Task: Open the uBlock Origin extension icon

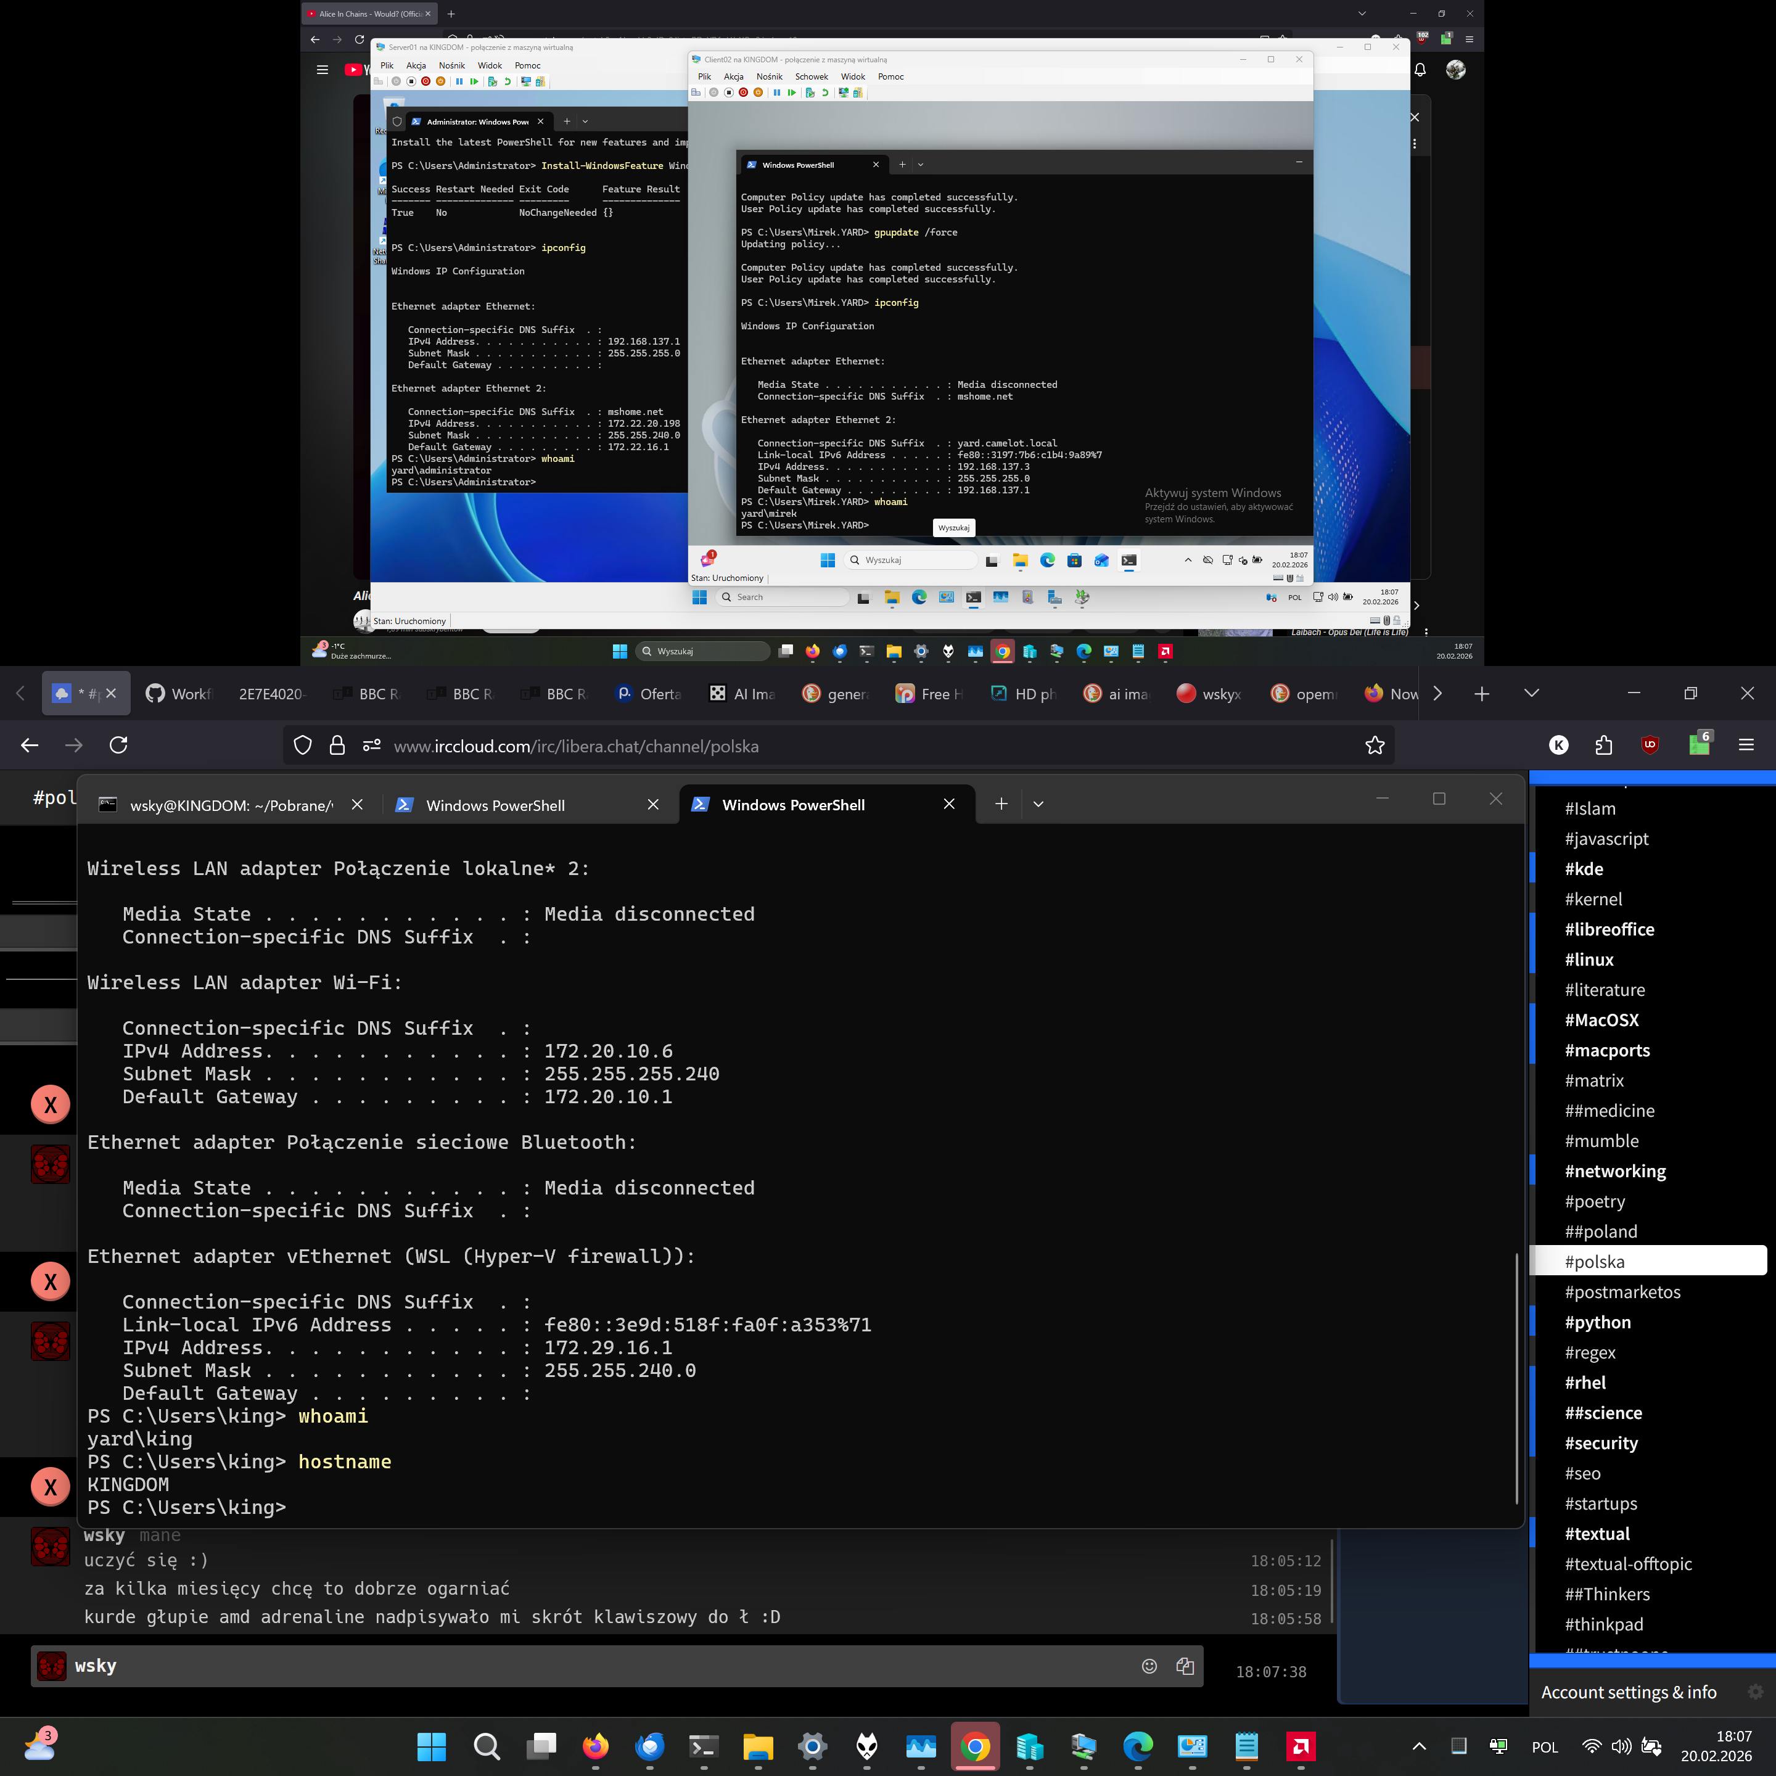Action: (x=1650, y=746)
